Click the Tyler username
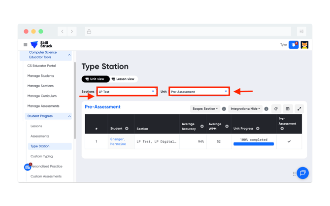 coord(283,45)
